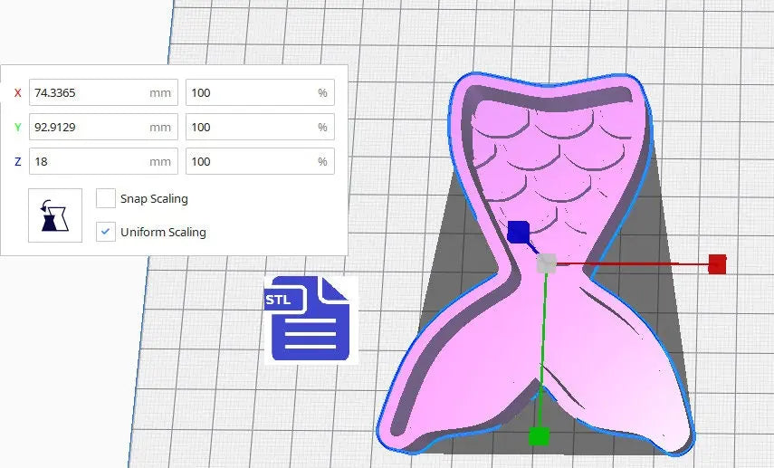Click the "Snap Scaling" label text

[x=154, y=198]
